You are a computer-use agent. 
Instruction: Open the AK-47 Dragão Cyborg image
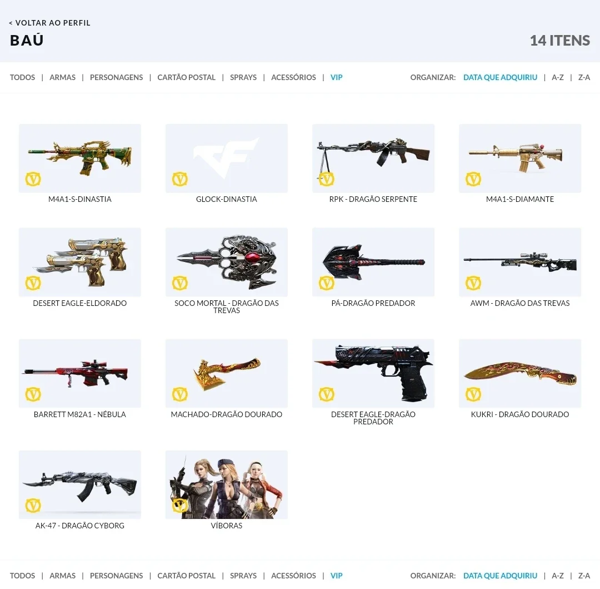(80, 485)
